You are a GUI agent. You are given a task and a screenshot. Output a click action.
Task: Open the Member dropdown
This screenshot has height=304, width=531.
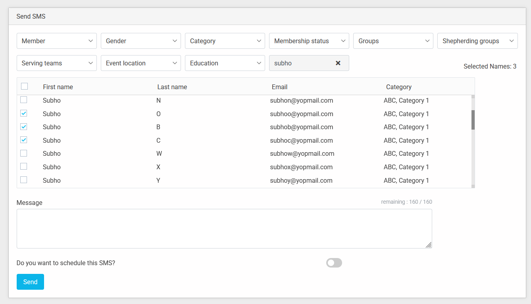click(x=57, y=41)
